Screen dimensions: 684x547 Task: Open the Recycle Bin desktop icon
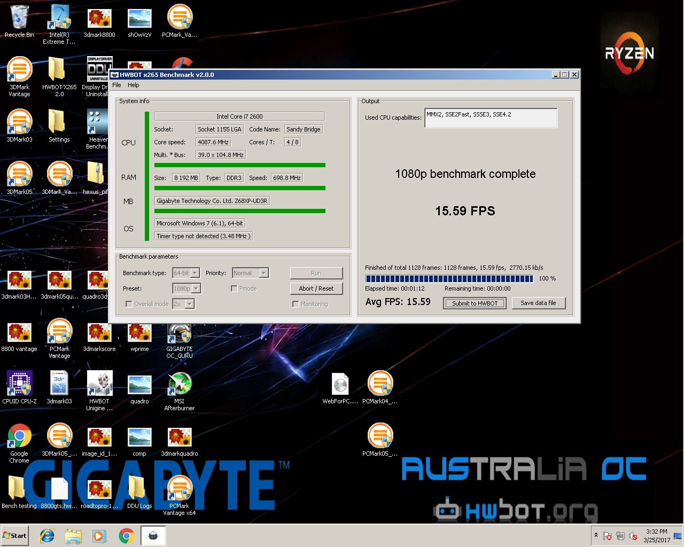[x=19, y=21]
